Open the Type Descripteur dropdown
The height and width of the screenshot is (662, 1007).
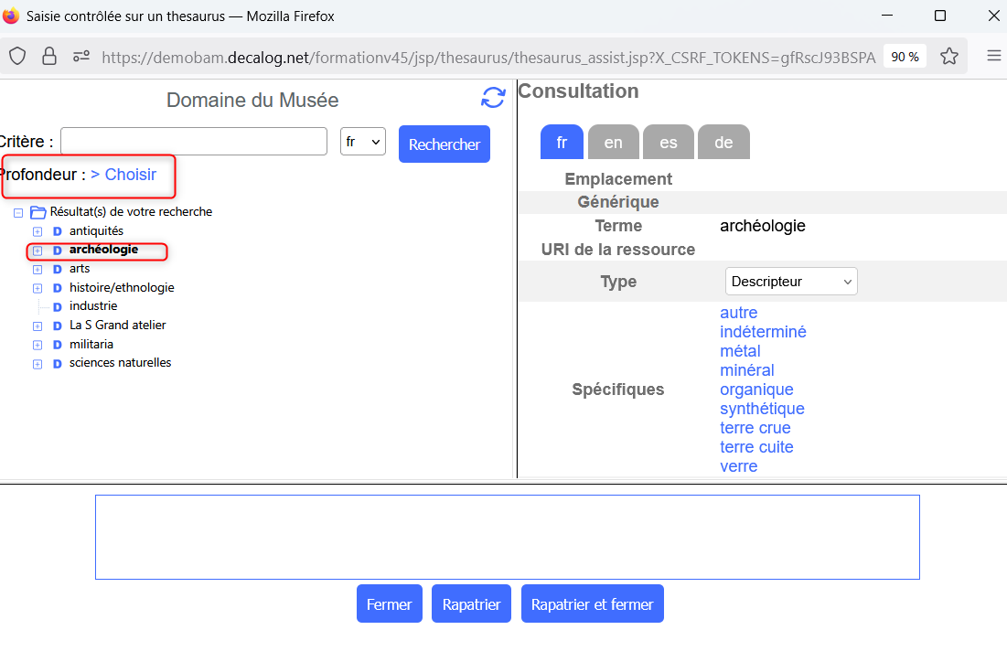[x=791, y=282]
